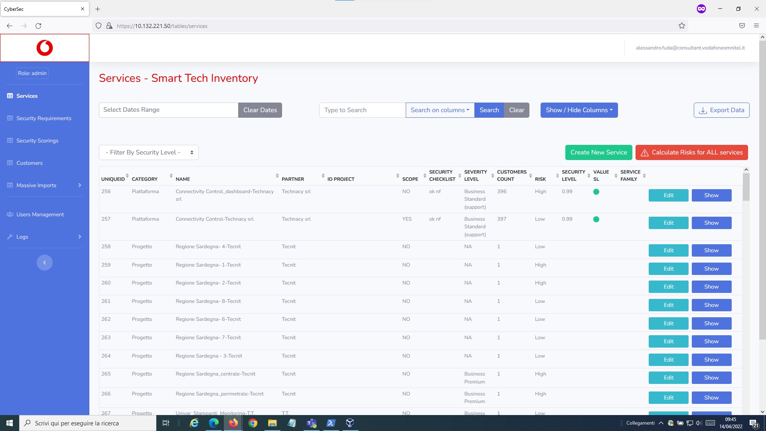Open the Filter By Security Level dropdown
The height and width of the screenshot is (431, 766).
coord(149,152)
